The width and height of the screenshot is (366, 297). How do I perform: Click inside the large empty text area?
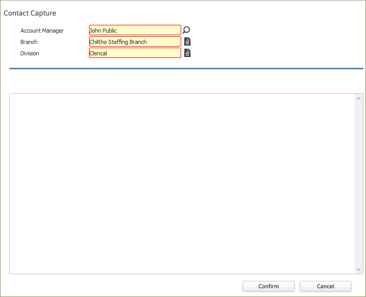click(182, 184)
